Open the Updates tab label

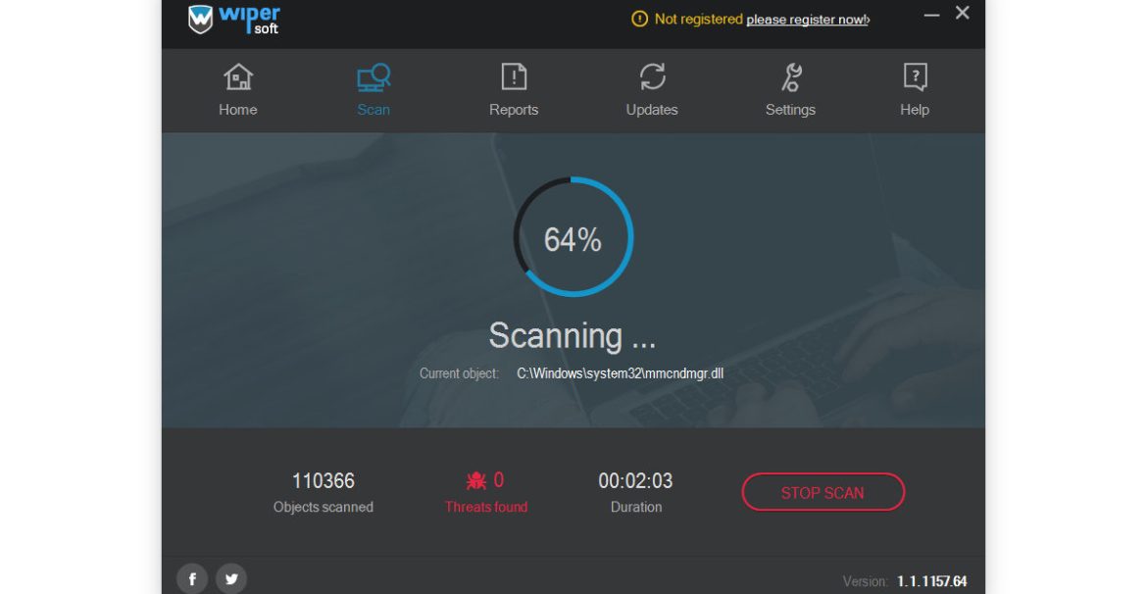(652, 110)
